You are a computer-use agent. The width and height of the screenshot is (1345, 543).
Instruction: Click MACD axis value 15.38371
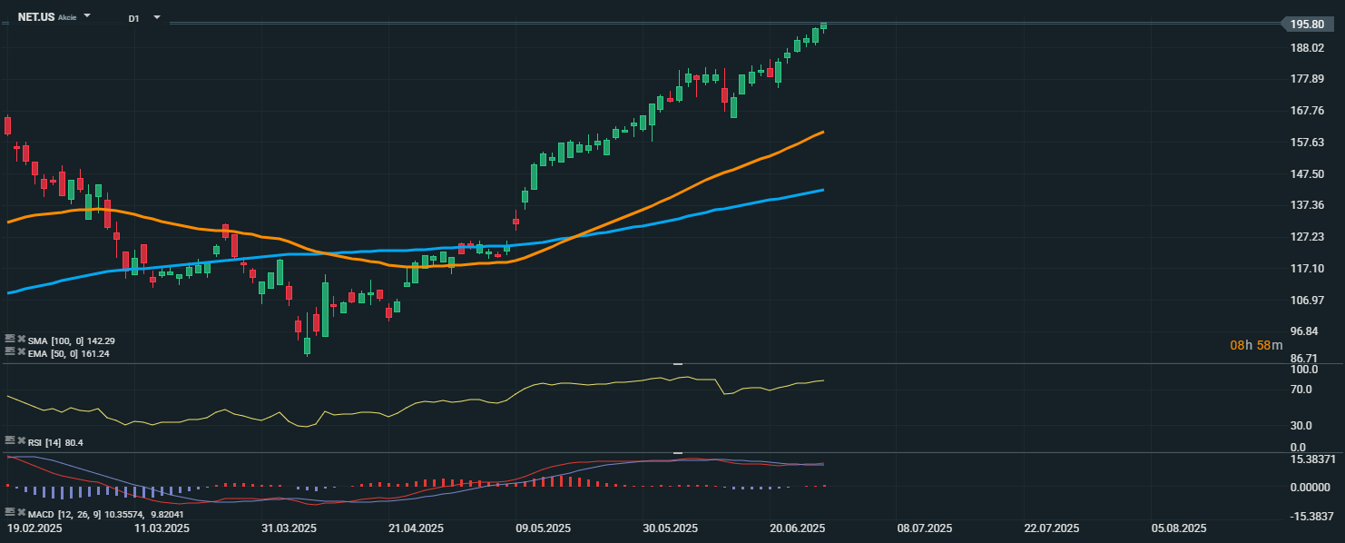[x=1312, y=459]
